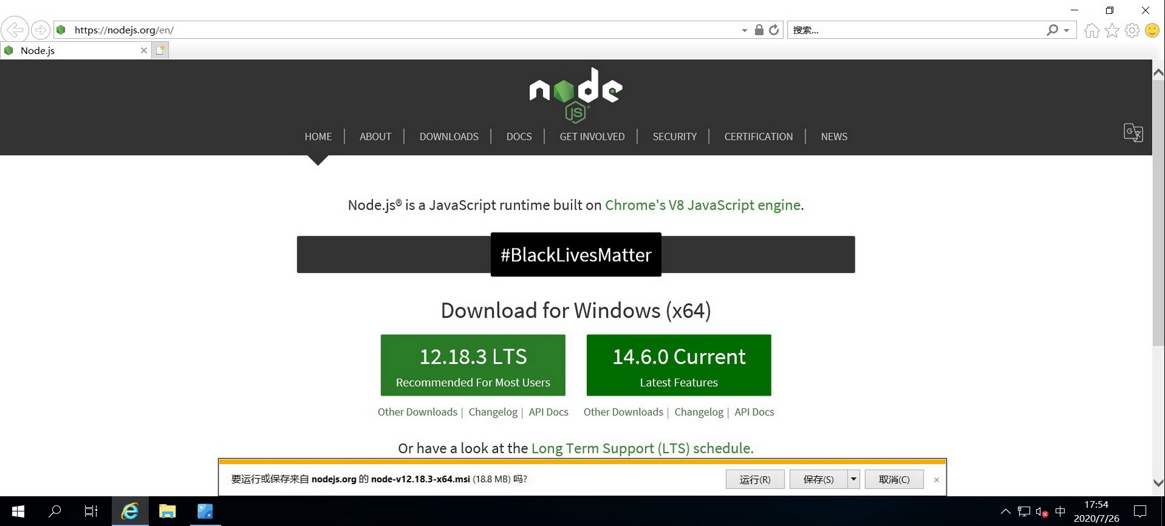The image size is (1165, 526).
Task: Open the address bar autocomplete dropdown arrow
Action: (744, 30)
